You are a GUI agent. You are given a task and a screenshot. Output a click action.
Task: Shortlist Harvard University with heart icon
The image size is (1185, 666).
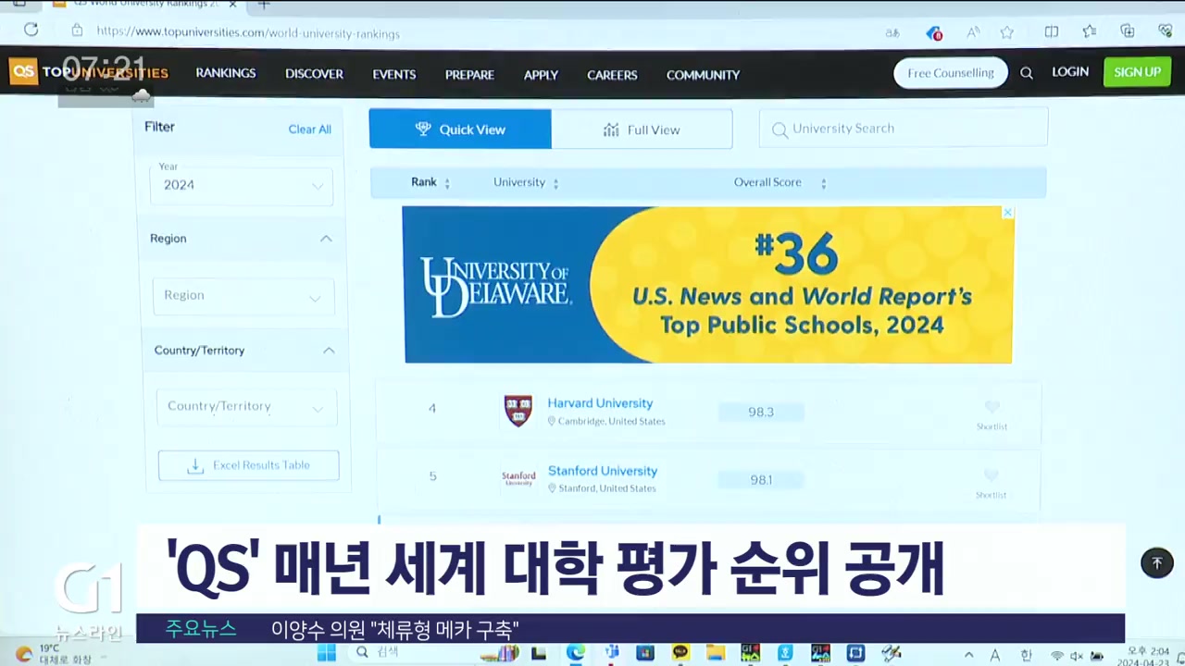point(992,407)
